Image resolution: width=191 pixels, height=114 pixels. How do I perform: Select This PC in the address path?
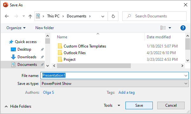coord(53,16)
